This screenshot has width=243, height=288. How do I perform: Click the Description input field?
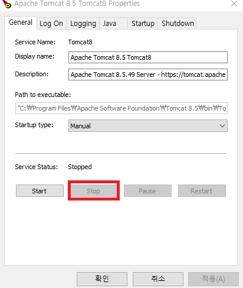point(148,75)
